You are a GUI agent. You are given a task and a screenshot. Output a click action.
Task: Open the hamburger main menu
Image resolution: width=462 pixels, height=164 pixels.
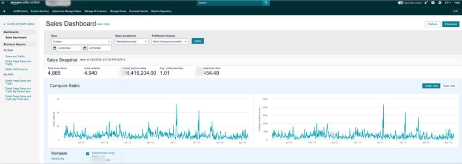[3, 3]
